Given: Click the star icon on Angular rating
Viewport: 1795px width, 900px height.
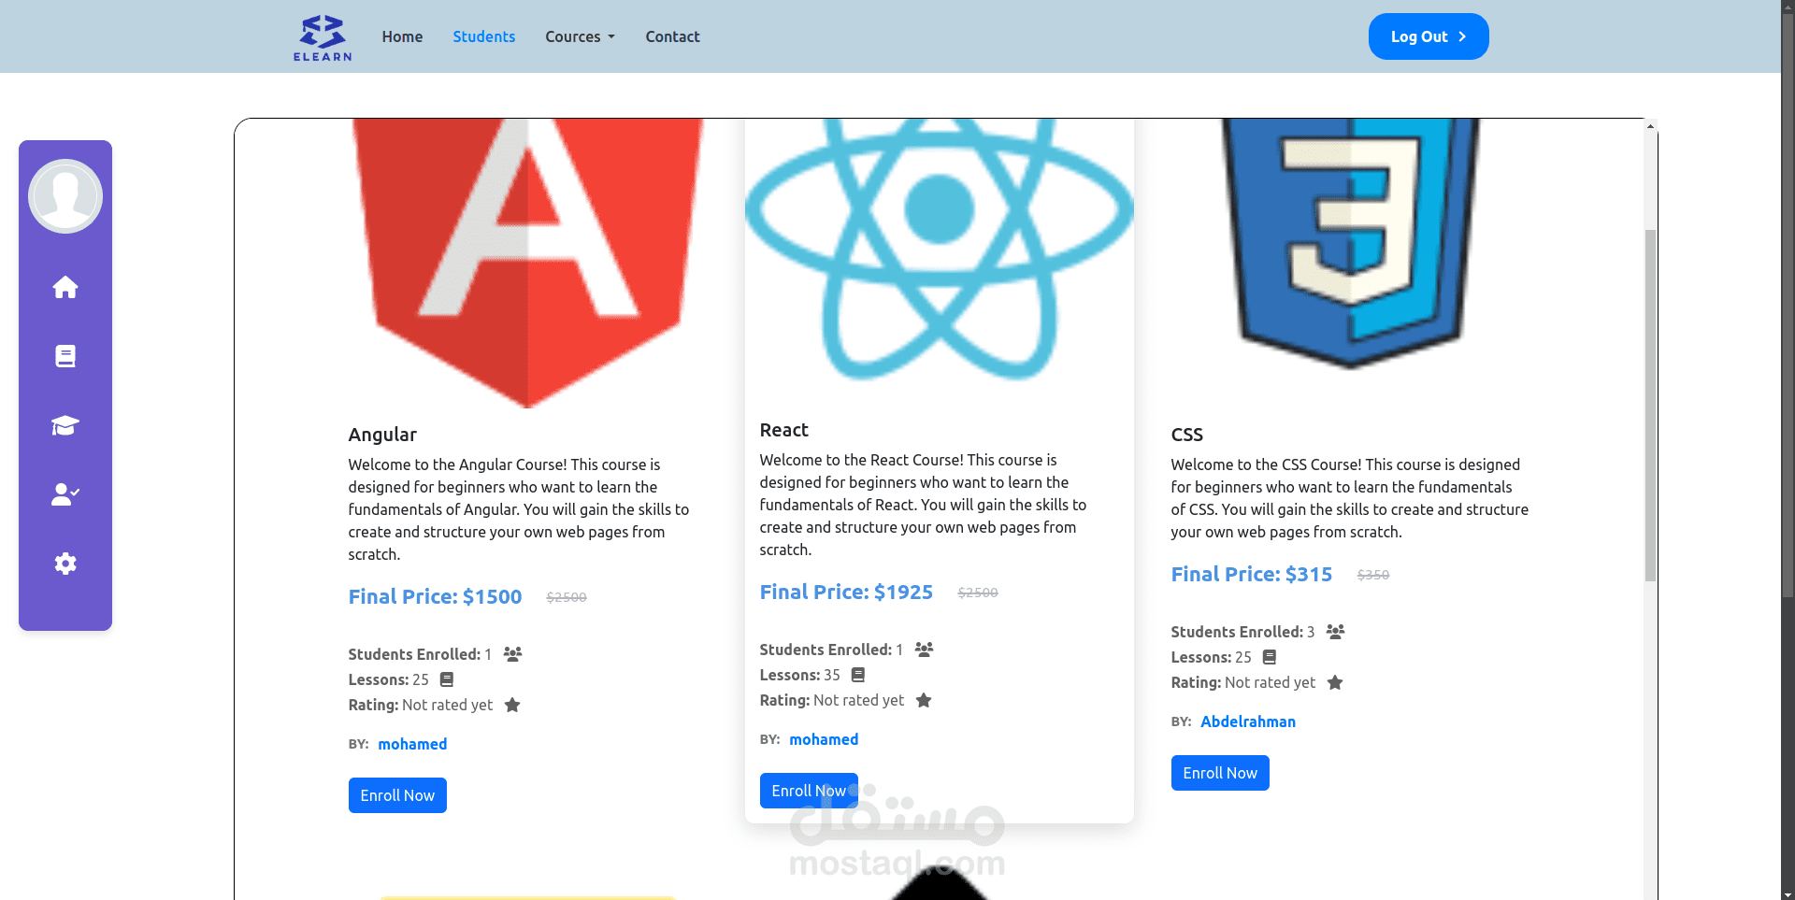Looking at the screenshot, I should (512, 705).
